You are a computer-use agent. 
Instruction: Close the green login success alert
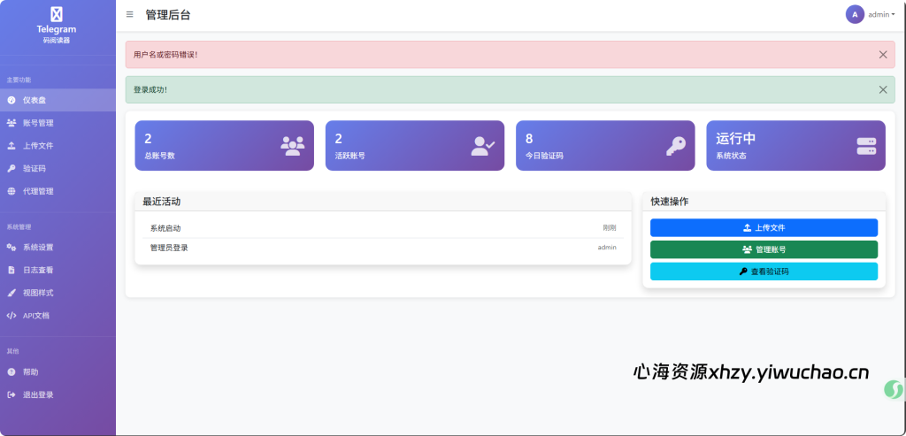882,89
